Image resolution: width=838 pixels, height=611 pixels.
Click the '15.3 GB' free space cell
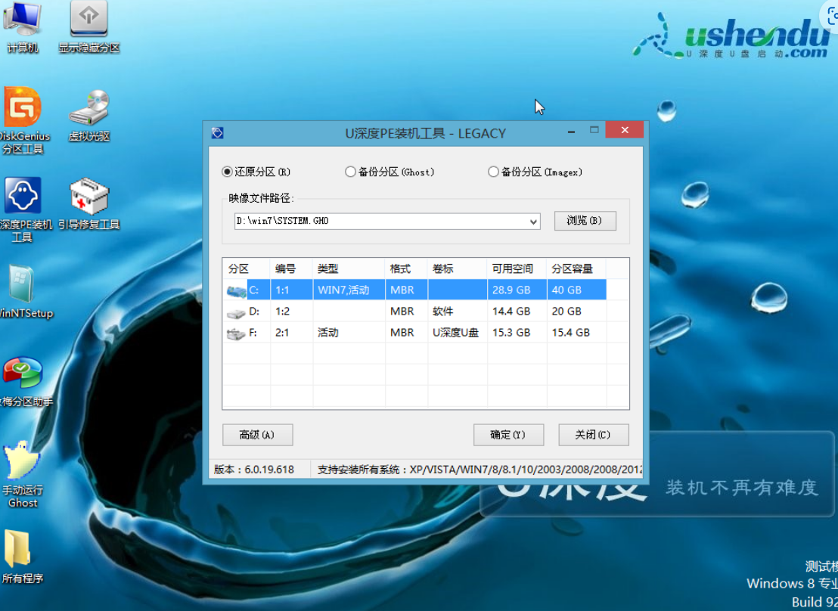click(x=517, y=333)
